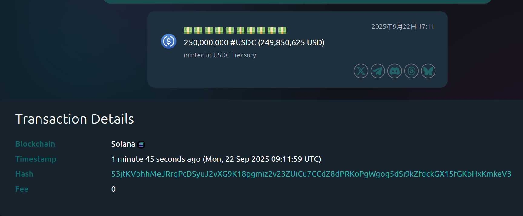Click the first money banknote emoji
This screenshot has height=216, width=523.
(188, 30)
